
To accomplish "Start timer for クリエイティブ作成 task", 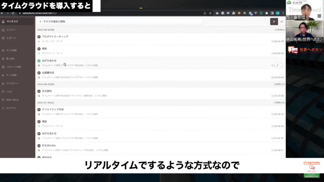I will point(39,110).
